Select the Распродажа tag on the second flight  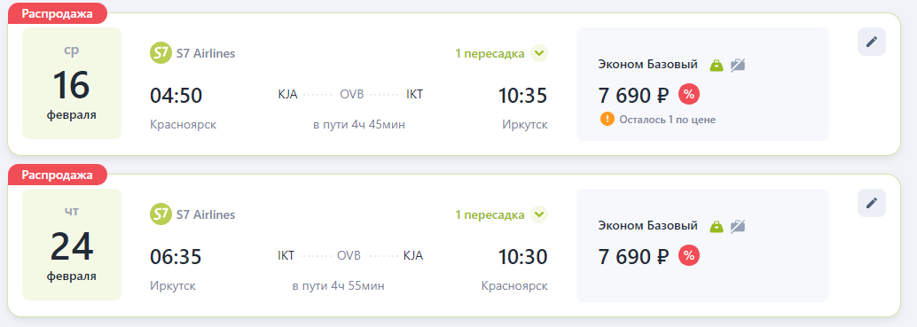58,175
